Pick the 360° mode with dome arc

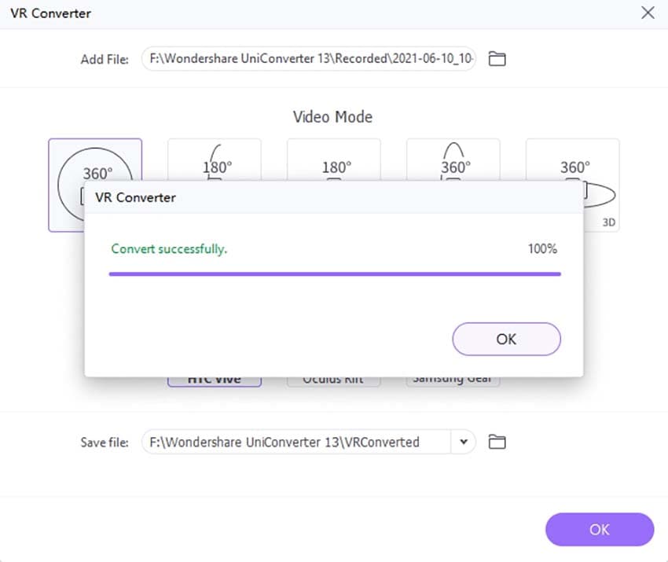(453, 160)
